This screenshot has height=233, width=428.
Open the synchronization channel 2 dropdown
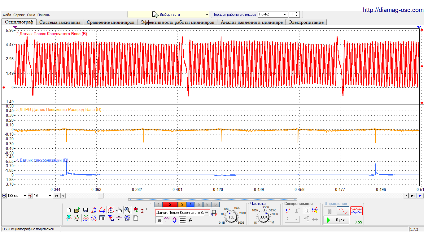(x=292, y=219)
